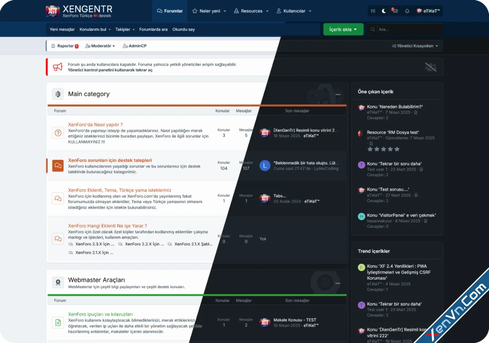Open XenForo ipuçları ve kılavuzları forum
Screen dimensions: 489x343
coord(100,314)
